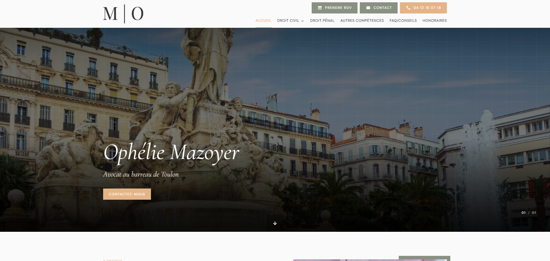Click the envelope icon in Contact button
This screenshot has height=261, width=550.
pos(368,8)
